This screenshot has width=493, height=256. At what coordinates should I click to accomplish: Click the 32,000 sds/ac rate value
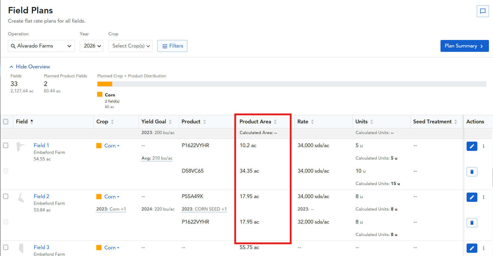tap(313, 222)
